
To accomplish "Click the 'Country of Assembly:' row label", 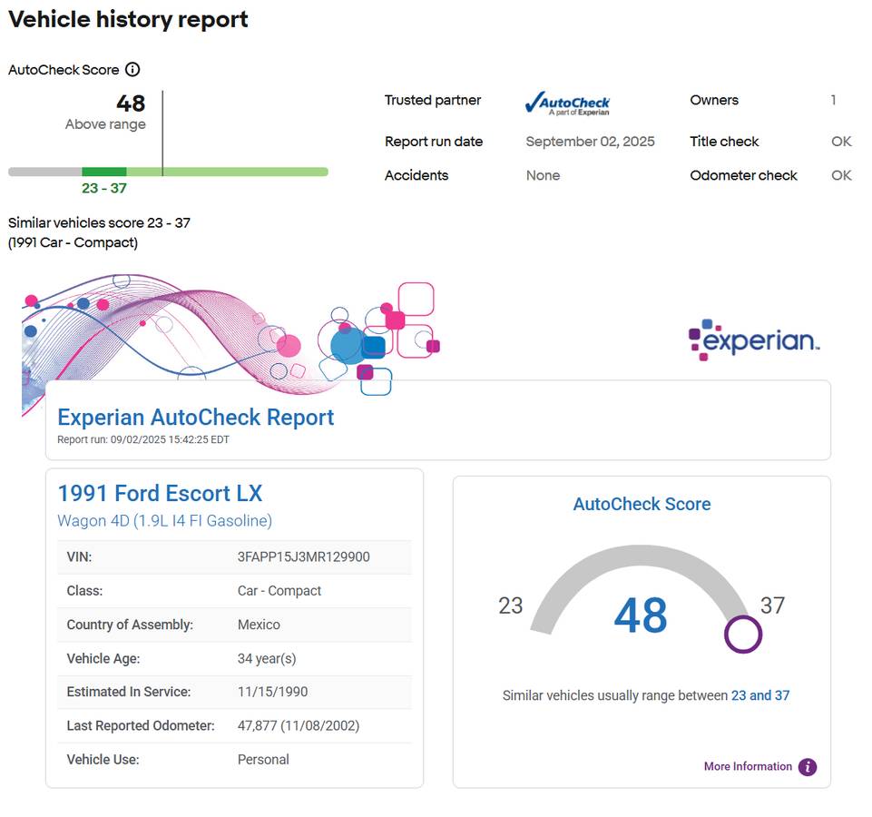I will [130, 625].
